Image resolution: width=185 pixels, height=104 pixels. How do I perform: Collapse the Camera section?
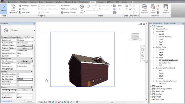click(x=32, y=87)
